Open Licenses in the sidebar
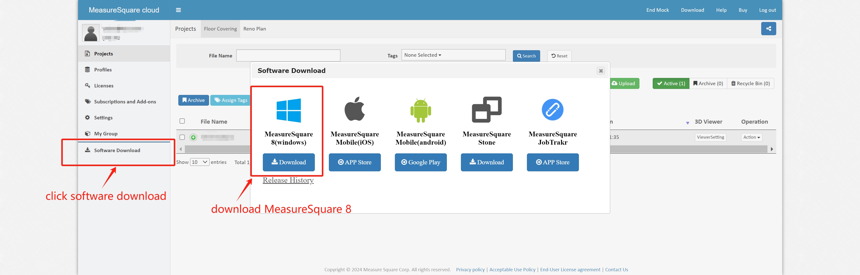The image size is (860, 275). (x=104, y=86)
